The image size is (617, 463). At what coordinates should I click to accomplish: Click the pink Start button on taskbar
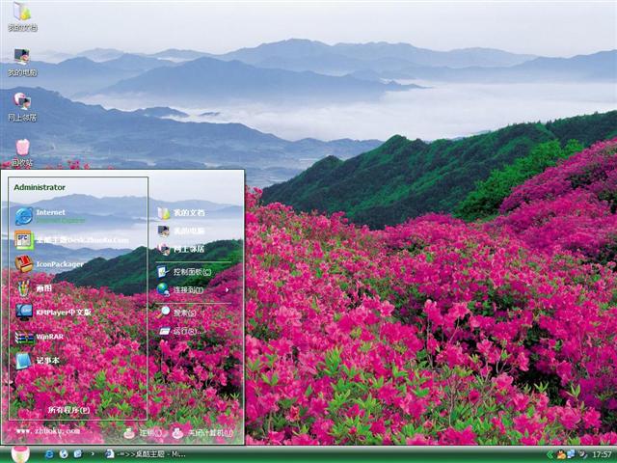[x=20, y=454]
